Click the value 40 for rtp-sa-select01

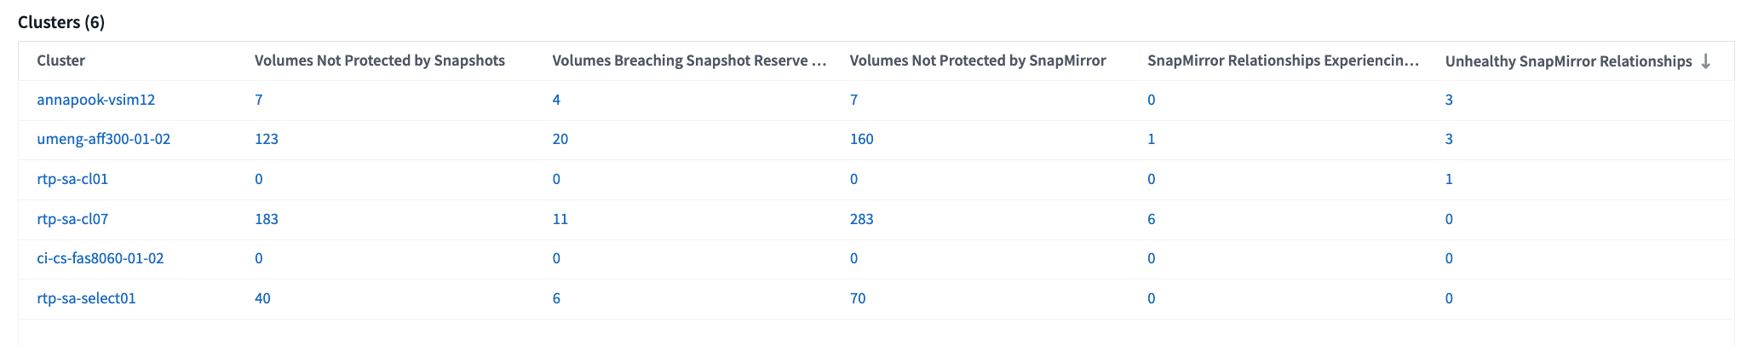pyautogui.click(x=262, y=298)
